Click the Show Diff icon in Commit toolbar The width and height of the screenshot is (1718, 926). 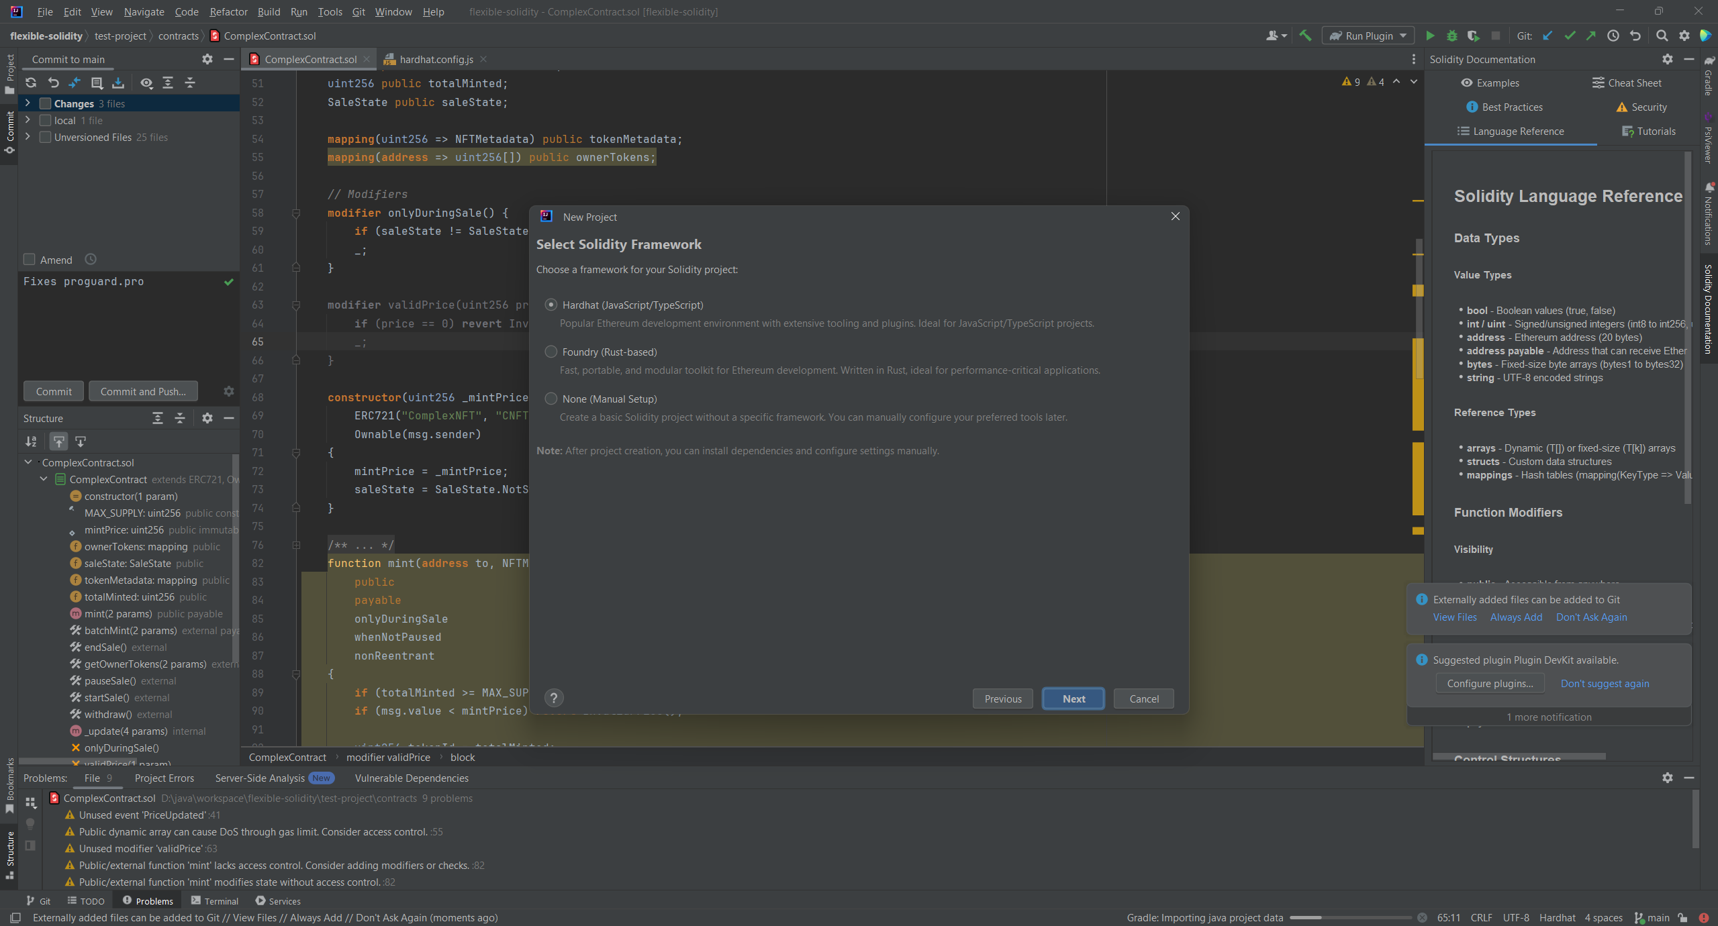pyautogui.click(x=75, y=83)
